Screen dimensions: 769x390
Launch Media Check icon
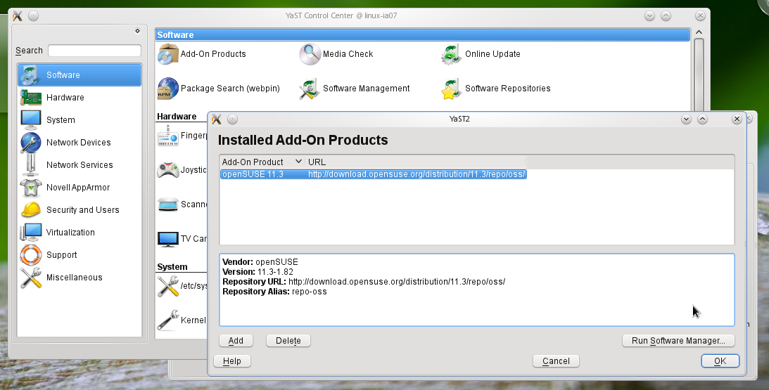tap(310, 54)
